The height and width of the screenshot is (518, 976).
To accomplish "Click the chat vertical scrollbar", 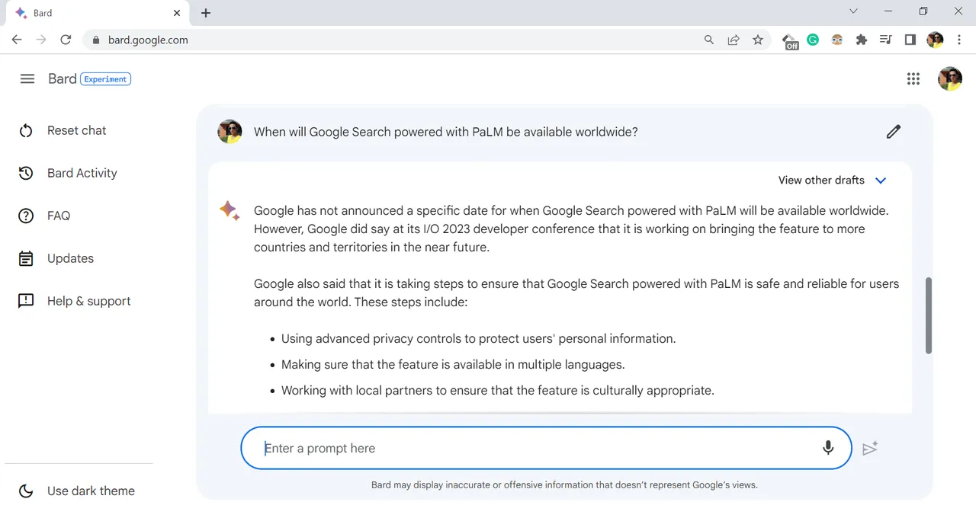I will pyautogui.click(x=928, y=315).
